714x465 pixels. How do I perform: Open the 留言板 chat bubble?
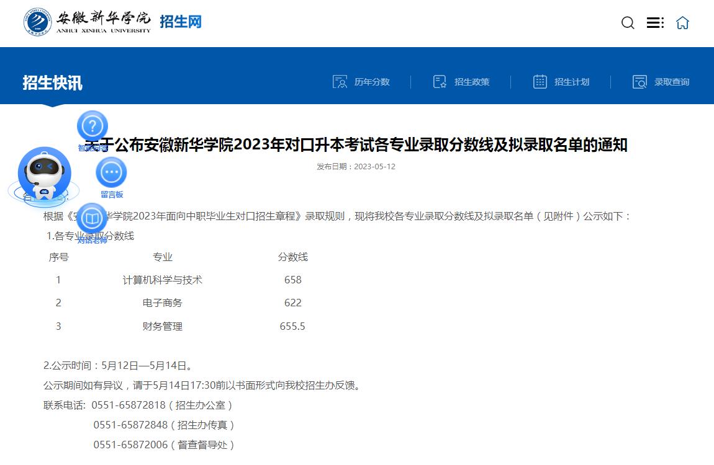[111, 172]
